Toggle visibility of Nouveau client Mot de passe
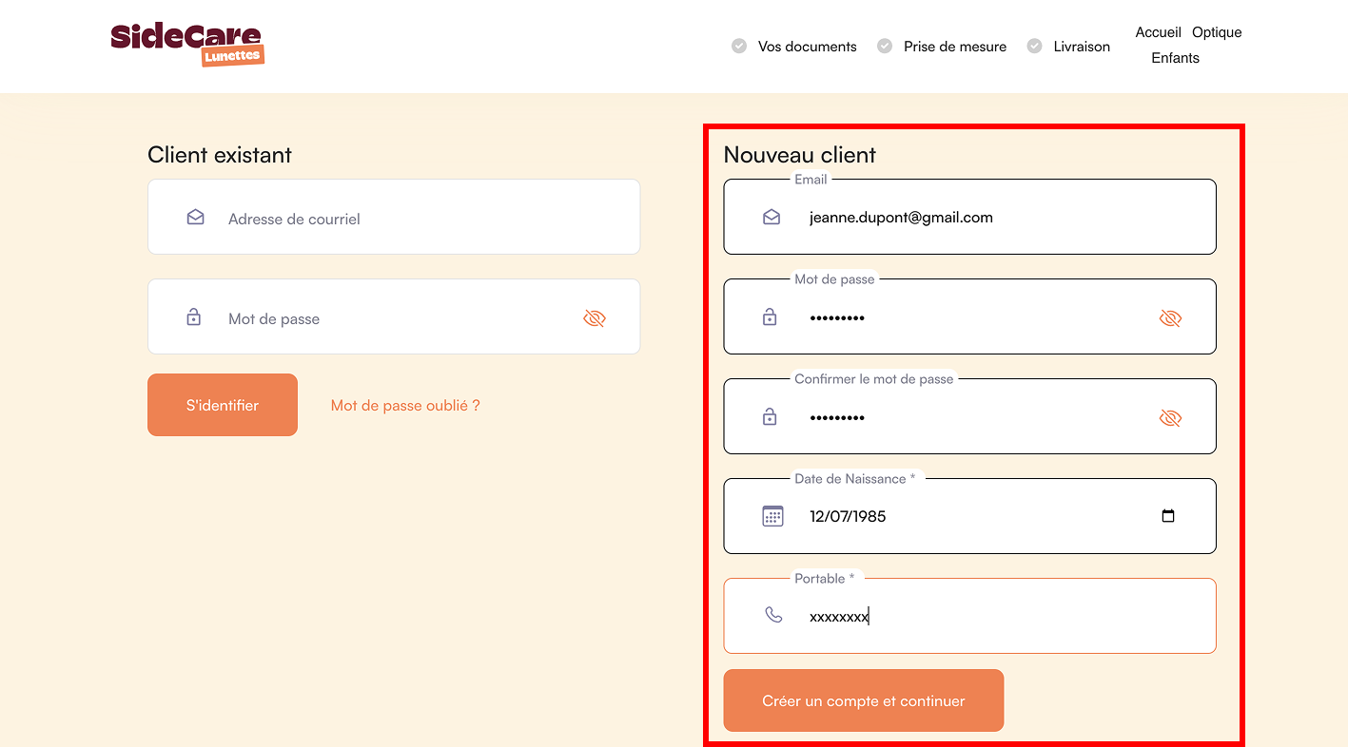The image size is (1348, 747). tap(1170, 318)
